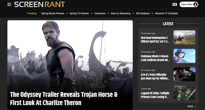Open Spring Movie Preview
This screenshot has height=110, width=205.
(53, 13)
